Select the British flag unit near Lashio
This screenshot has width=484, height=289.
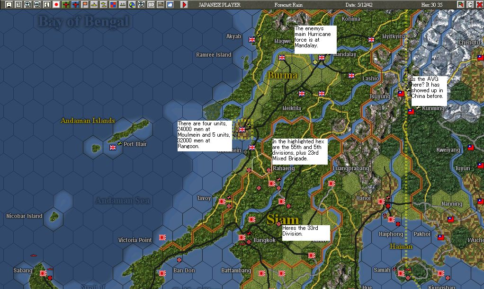351,76
